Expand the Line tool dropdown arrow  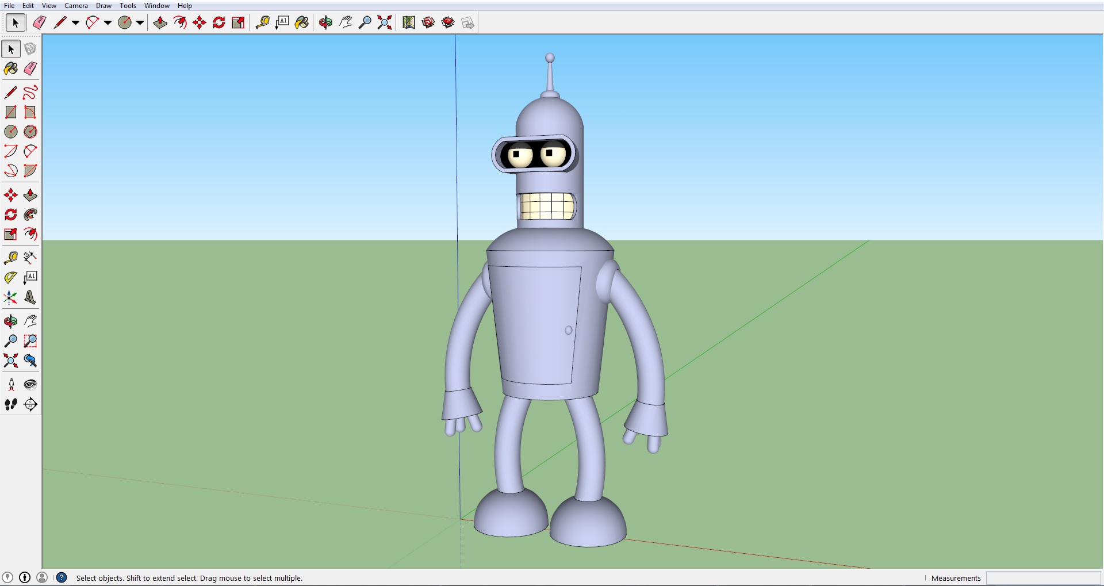75,23
